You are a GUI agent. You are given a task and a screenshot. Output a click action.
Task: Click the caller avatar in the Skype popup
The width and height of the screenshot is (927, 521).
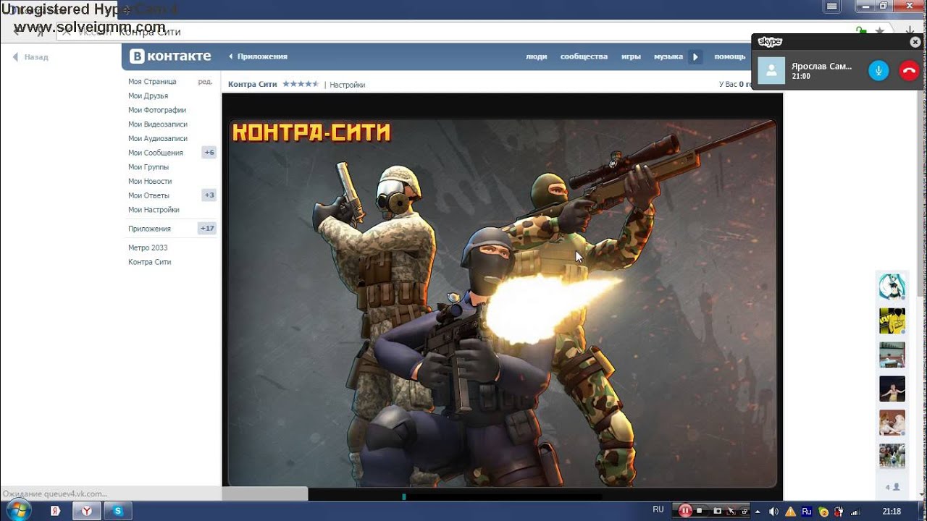[x=771, y=71]
